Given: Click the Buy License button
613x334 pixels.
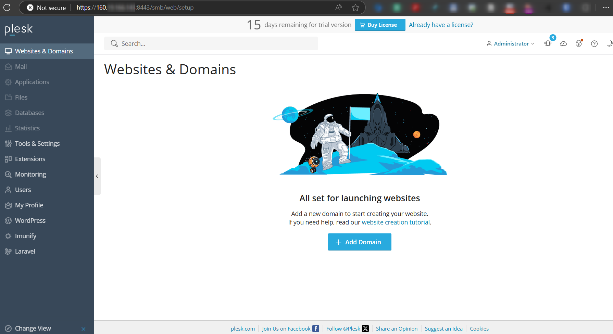Looking at the screenshot, I should [x=380, y=25].
